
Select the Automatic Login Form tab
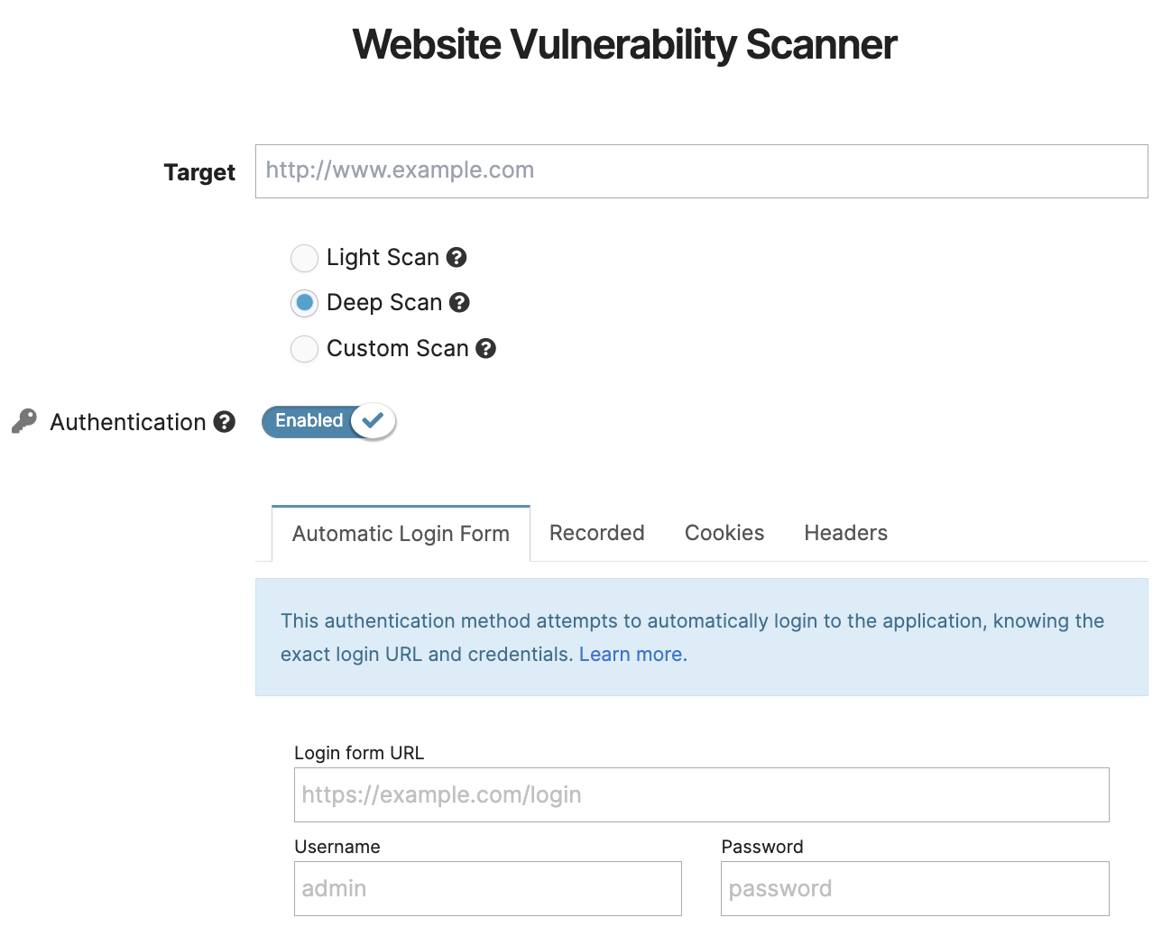tap(400, 533)
